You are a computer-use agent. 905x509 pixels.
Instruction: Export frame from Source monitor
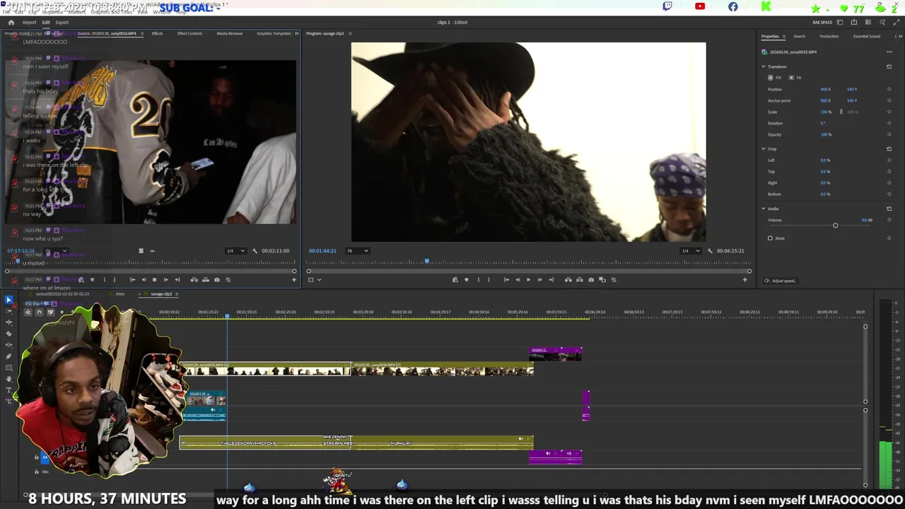pyautogui.click(x=216, y=279)
